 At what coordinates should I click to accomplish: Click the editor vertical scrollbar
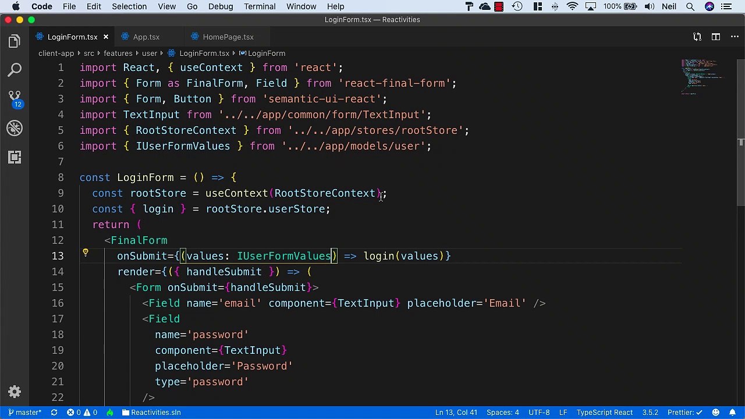[740, 134]
